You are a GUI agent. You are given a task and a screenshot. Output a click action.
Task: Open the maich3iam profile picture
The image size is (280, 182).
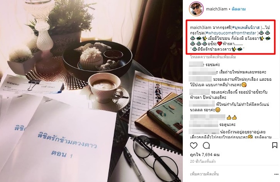(196, 9)
